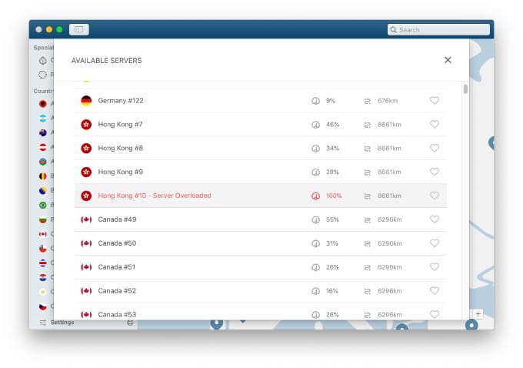Viewport: 523px width, 368px height.
Task: Select Hong Kong #7 server name
Action: point(120,124)
